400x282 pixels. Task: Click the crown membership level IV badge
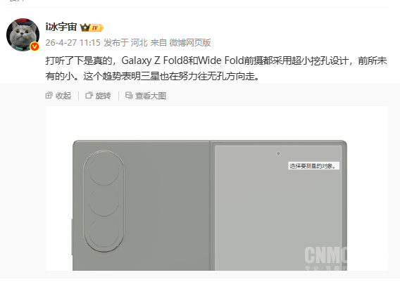pos(92,27)
